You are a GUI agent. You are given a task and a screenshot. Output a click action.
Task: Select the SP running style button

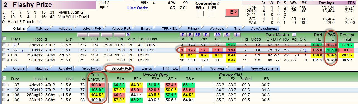coord(218,35)
